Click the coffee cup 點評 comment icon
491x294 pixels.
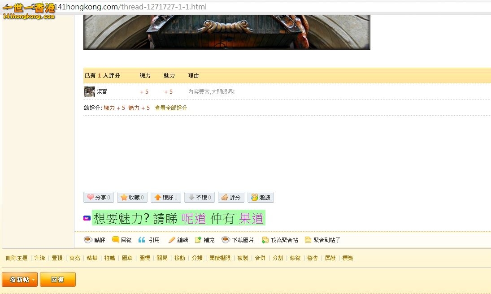[x=88, y=240]
